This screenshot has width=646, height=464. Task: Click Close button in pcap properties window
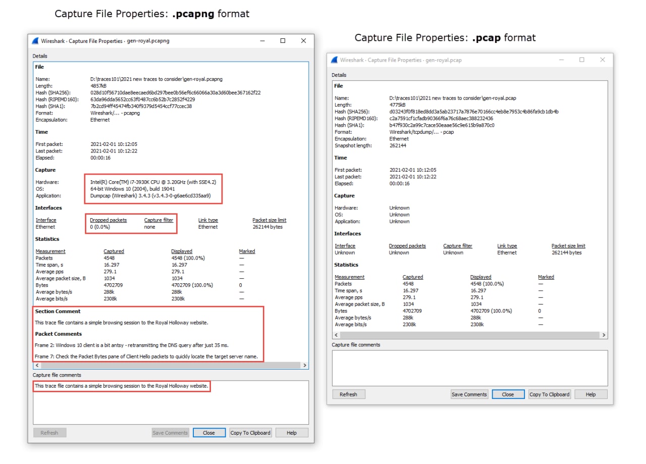click(508, 394)
